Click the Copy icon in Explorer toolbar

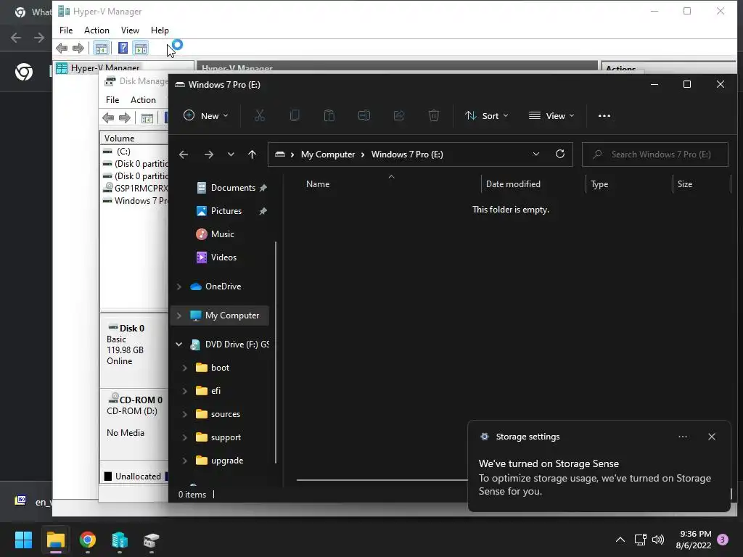tap(295, 115)
